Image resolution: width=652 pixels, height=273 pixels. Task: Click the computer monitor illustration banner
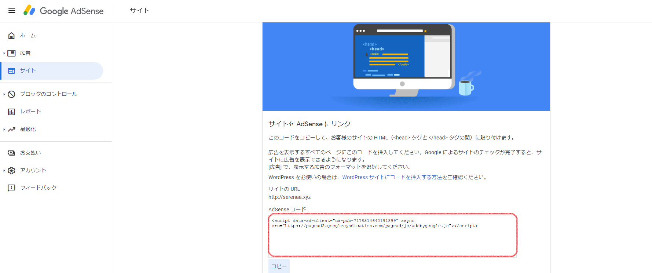(406, 66)
